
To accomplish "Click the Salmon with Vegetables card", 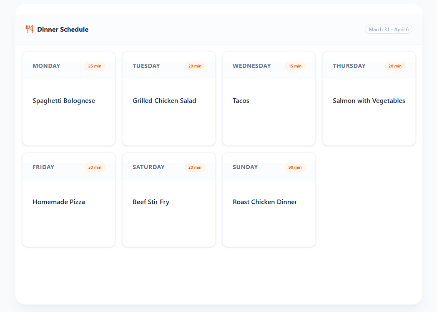I will (x=369, y=100).
